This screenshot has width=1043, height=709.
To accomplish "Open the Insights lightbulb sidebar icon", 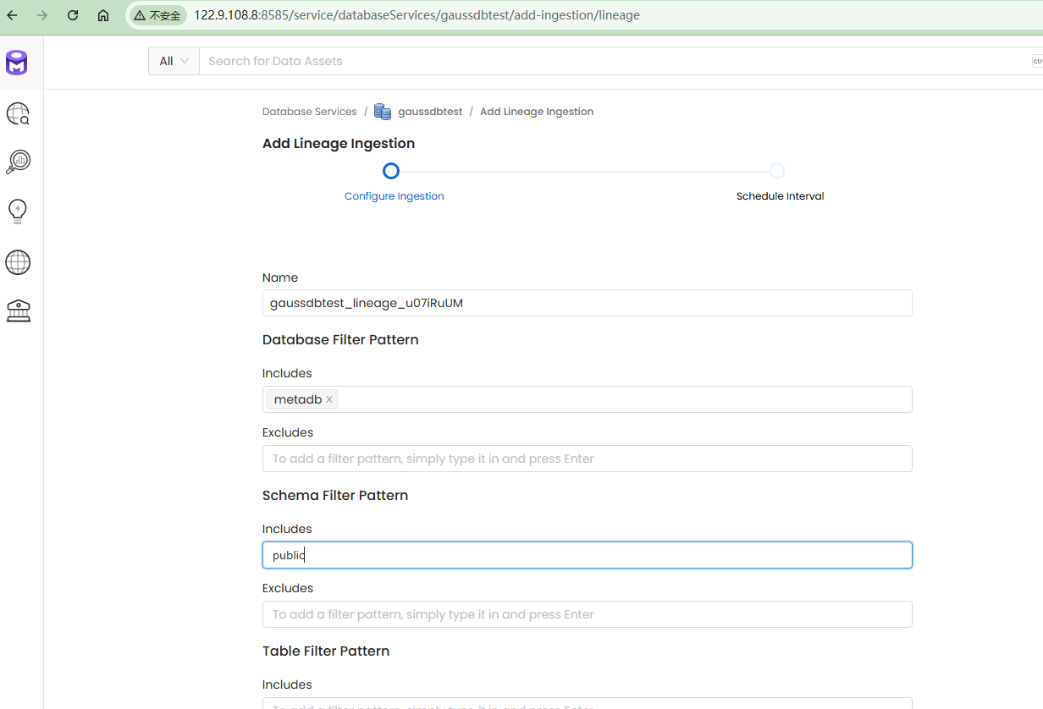I will point(18,211).
